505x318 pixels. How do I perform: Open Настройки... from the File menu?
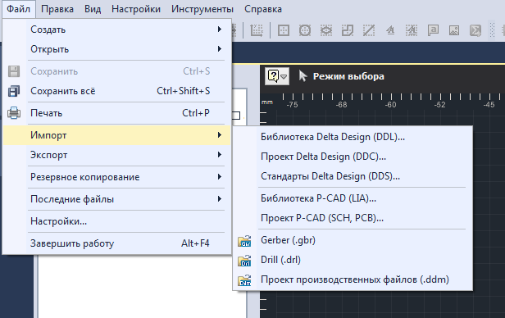tap(117, 221)
